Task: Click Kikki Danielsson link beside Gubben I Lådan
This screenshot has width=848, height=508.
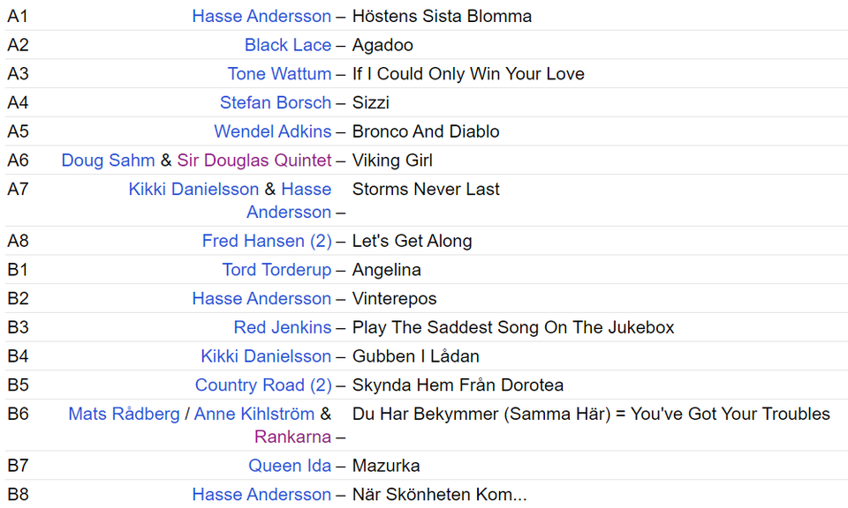Action: pos(266,356)
